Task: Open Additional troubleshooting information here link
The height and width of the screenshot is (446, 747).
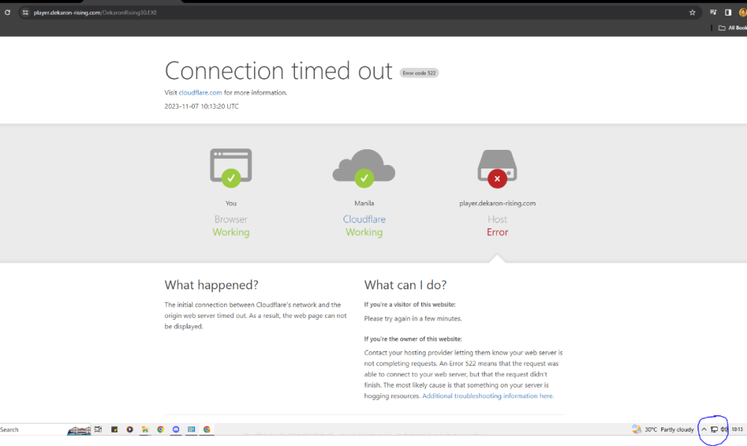Action: (488, 395)
